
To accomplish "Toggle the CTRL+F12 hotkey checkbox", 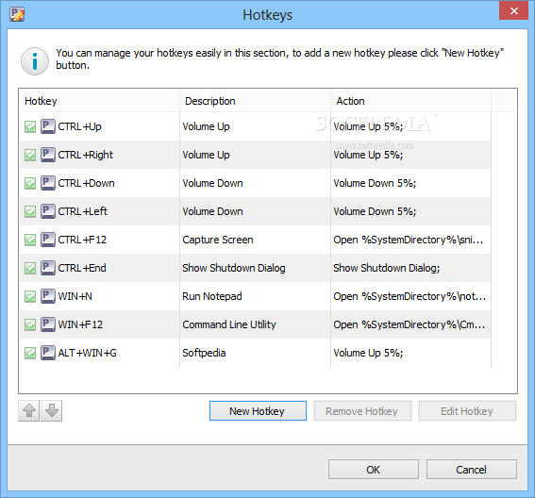I will 30,240.
